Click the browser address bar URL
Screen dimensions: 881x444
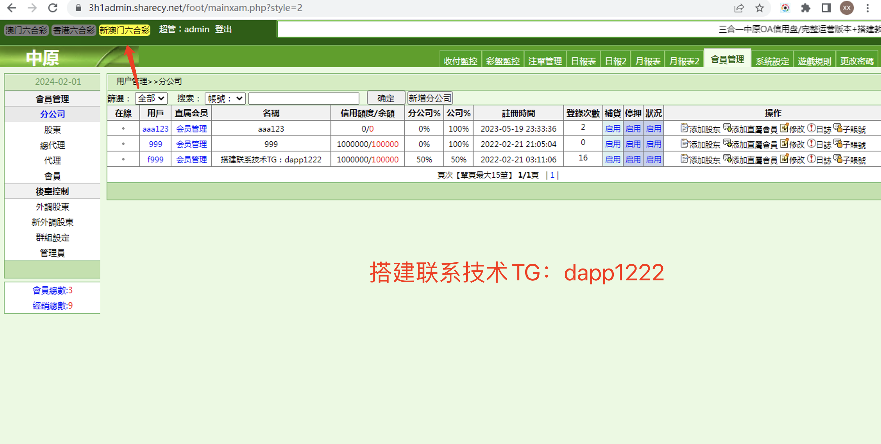click(196, 7)
